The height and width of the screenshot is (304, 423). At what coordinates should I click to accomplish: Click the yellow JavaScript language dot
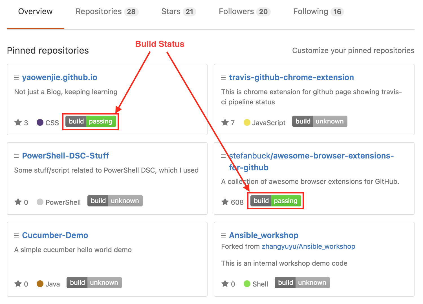tap(247, 122)
